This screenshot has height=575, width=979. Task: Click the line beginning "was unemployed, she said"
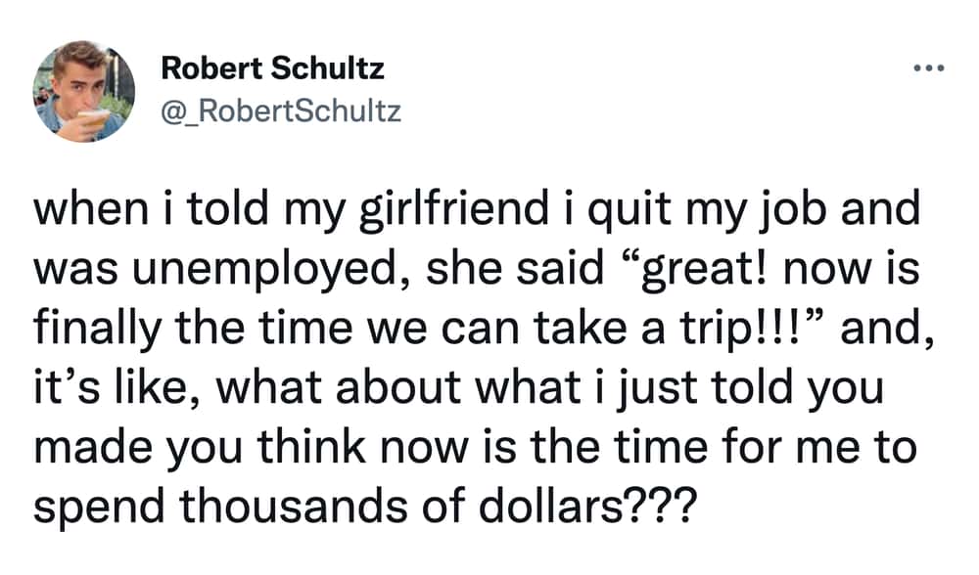[477, 270]
